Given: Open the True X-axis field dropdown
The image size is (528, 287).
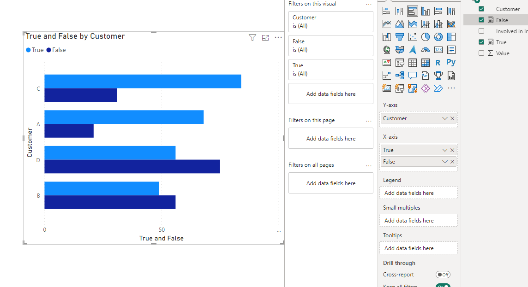Looking at the screenshot, I should pyautogui.click(x=444, y=150).
